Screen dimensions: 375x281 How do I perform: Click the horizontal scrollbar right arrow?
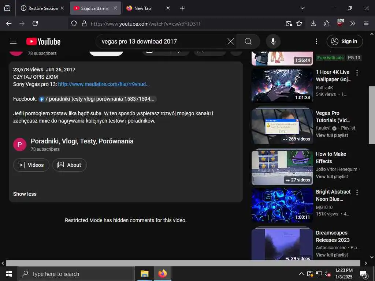click(x=366, y=263)
